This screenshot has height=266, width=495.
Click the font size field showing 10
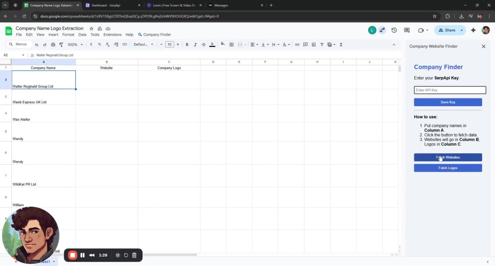pyautogui.click(x=169, y=44)
